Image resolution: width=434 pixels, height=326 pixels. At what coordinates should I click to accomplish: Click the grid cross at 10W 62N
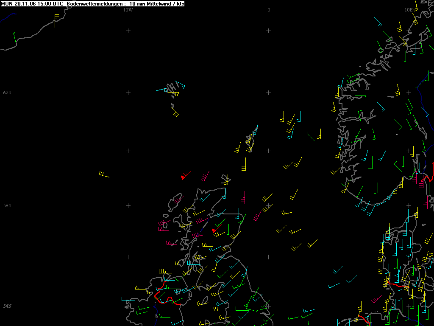[x=128, y=93]
